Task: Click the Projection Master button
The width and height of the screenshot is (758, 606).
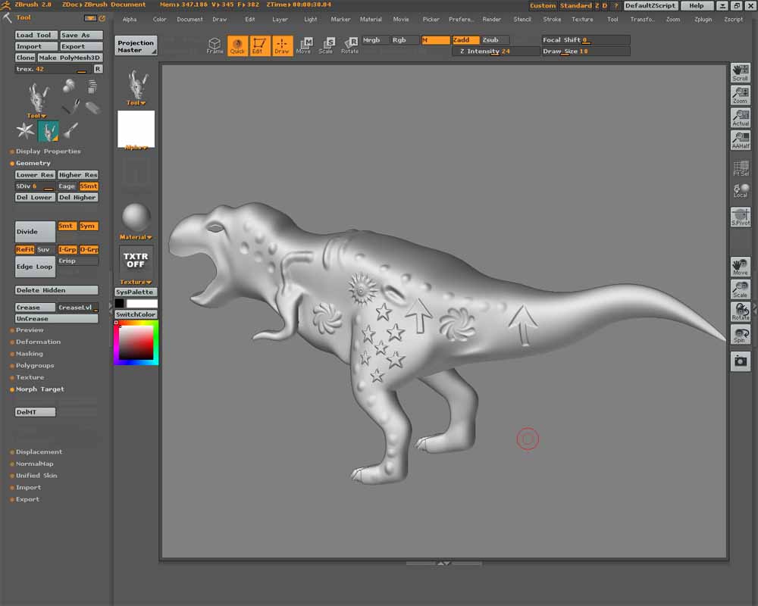Action: point(136,46)
